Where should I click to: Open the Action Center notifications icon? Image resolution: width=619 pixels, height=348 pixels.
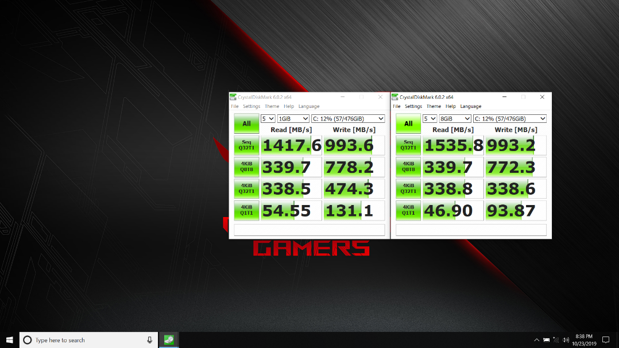tap(606, 340)
